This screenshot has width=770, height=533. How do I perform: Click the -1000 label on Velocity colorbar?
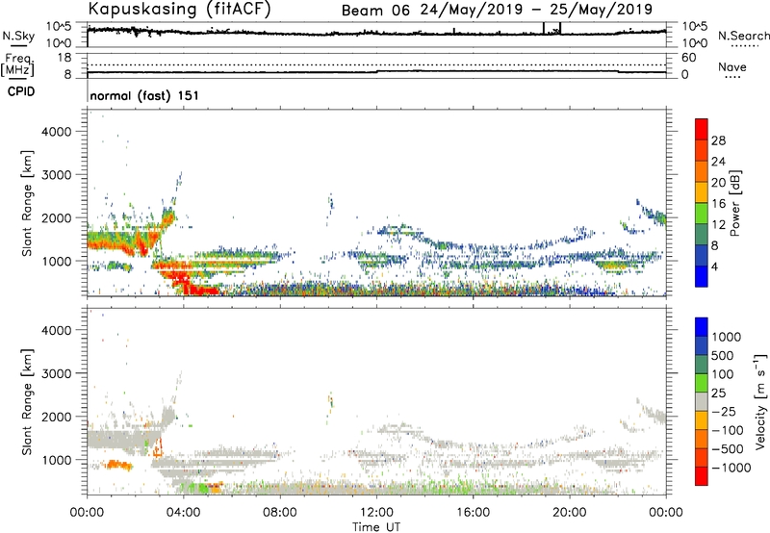(x=731, y=468)
